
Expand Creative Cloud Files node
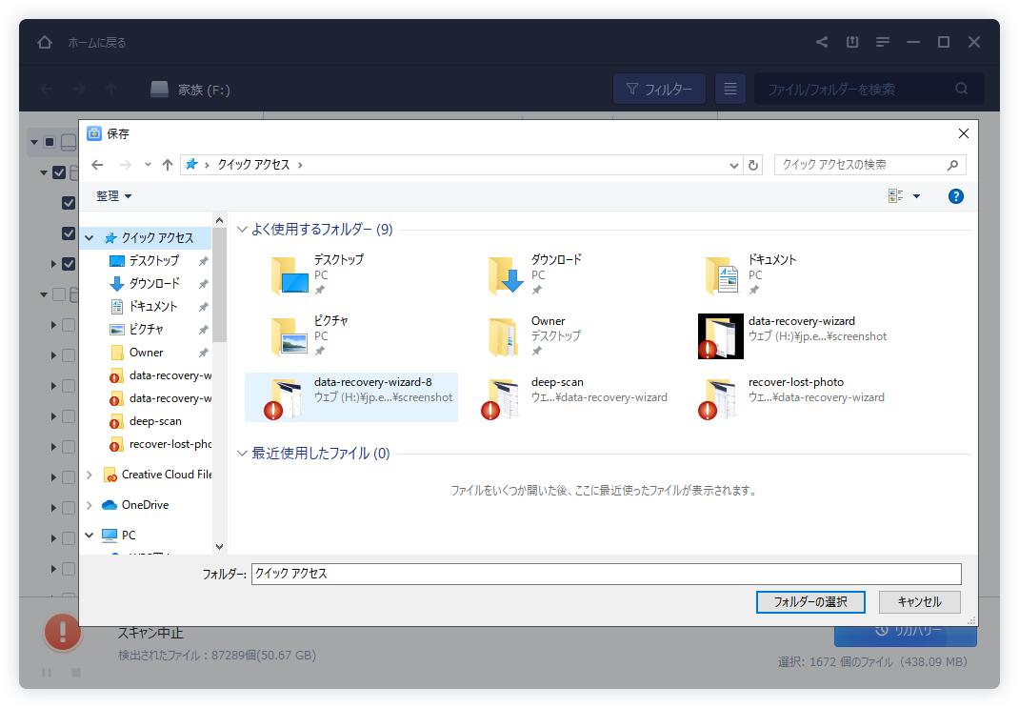[89, 475]
